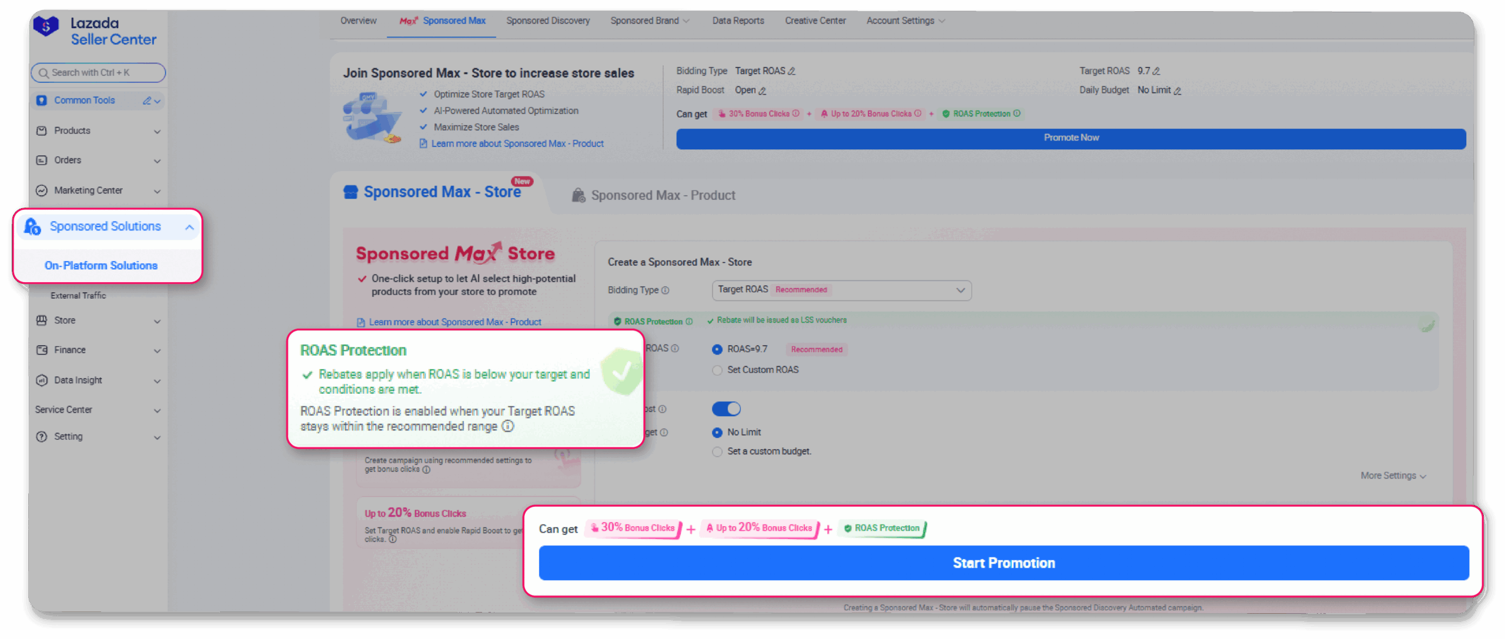Click the edit pencil beside Rapid Boost Open

[x=762, y=91]
